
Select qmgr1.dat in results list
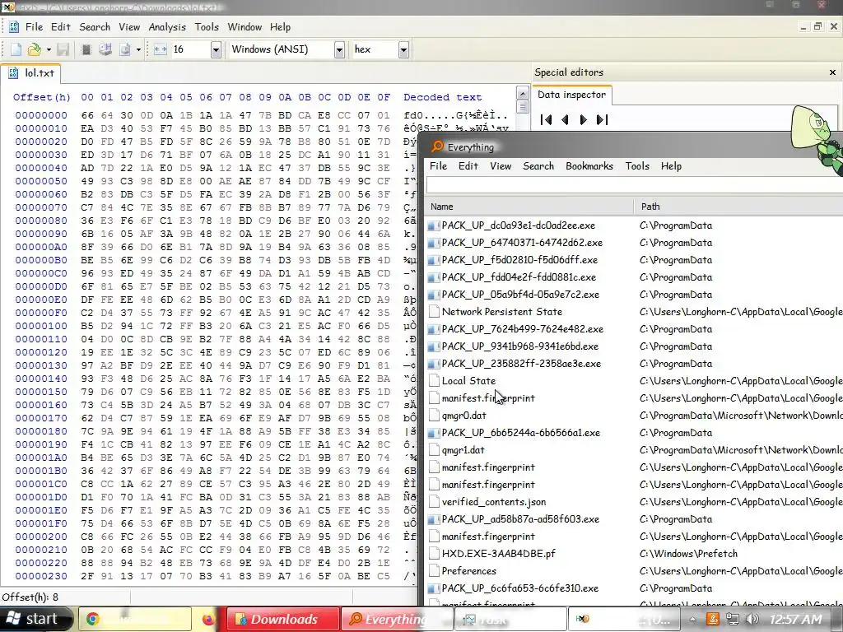click(x=463, y=450)
